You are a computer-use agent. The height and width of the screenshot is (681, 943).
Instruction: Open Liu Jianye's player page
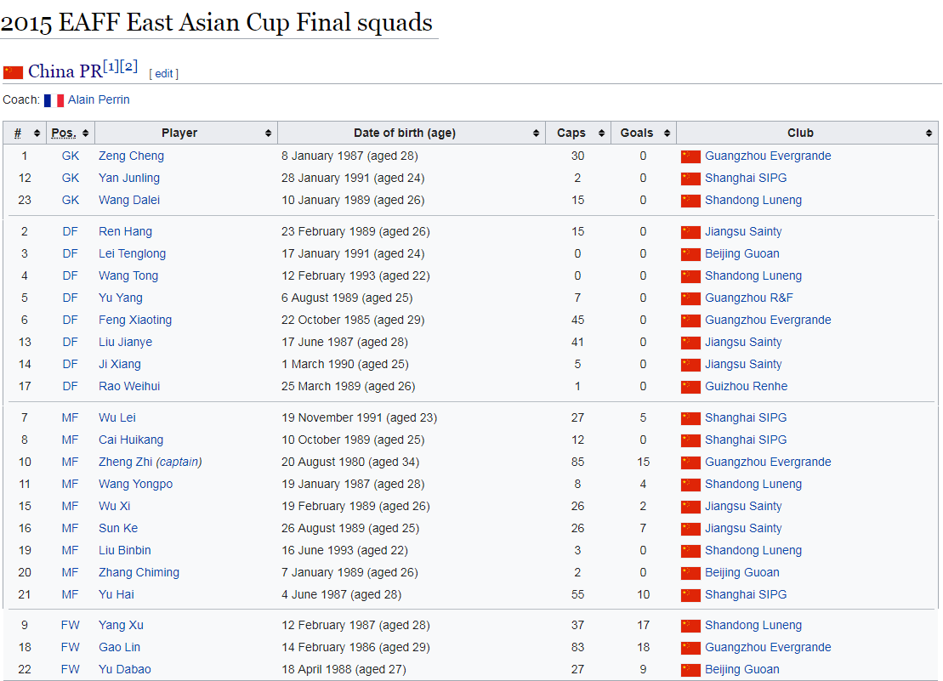[x=126, y=342]
